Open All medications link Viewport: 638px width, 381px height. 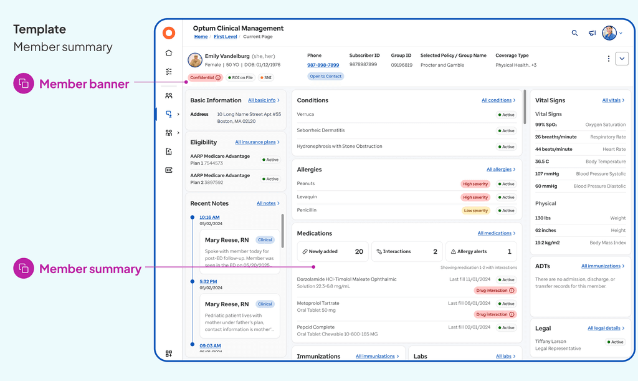pos(497,233)
